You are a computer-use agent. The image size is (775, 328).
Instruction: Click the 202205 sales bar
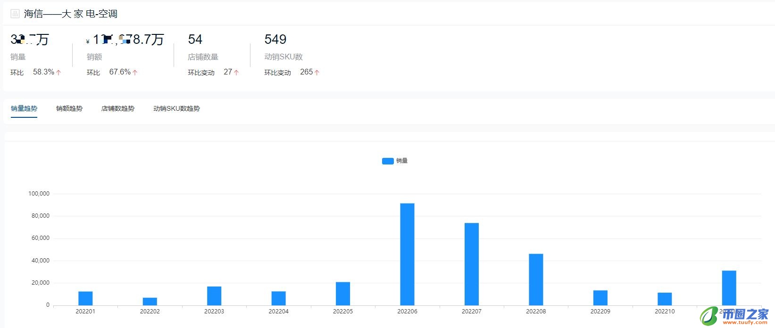pos(343,294)
